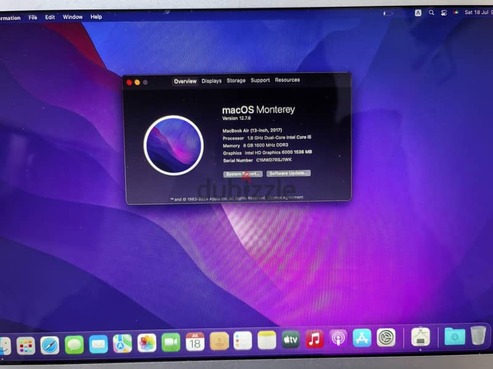Click the Siri icon in menu bar
493x369 pixels.
click(x=455, y=12)
